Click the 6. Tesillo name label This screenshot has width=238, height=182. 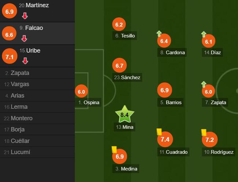124,36
